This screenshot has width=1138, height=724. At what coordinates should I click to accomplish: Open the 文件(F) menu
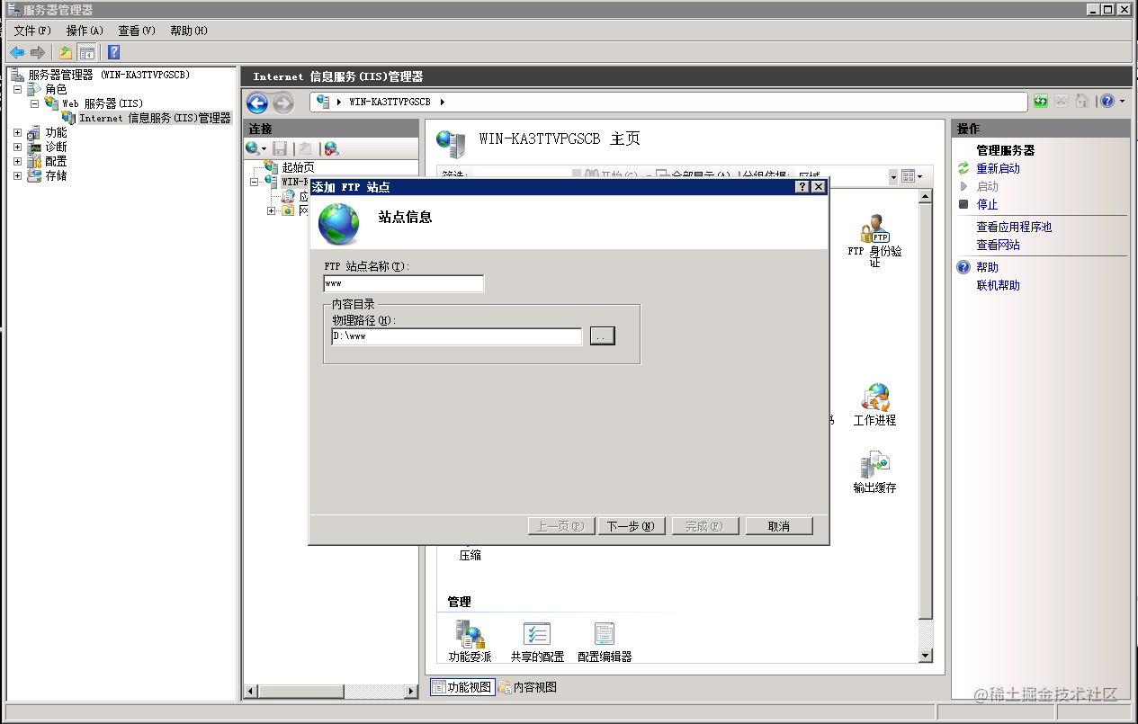(32, 31)
